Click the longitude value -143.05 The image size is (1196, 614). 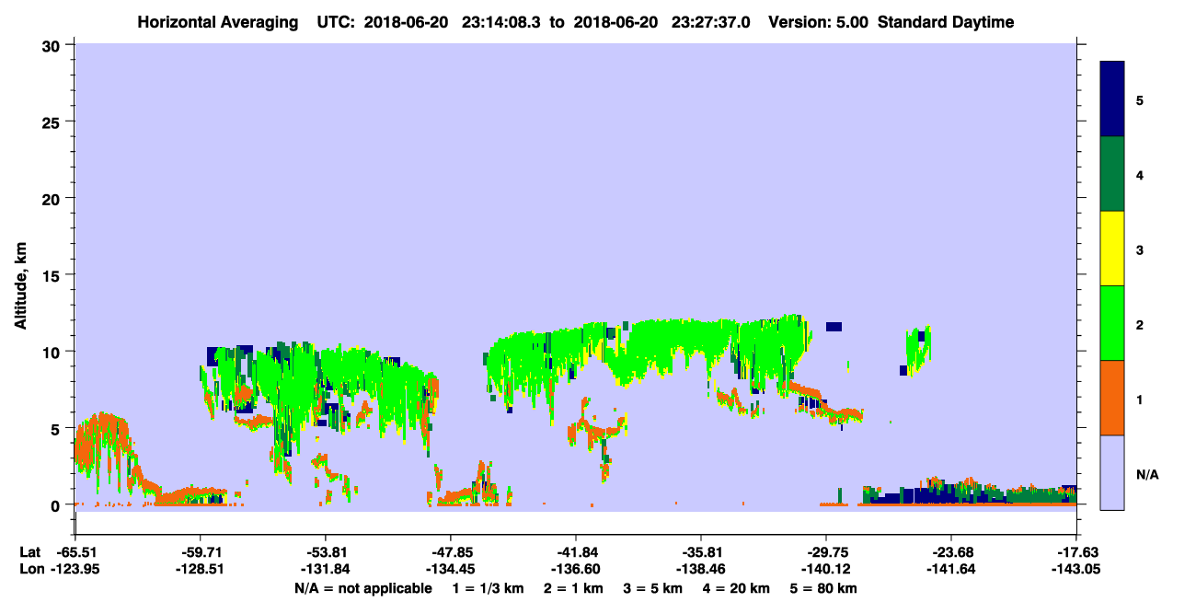pos(1076,569)
